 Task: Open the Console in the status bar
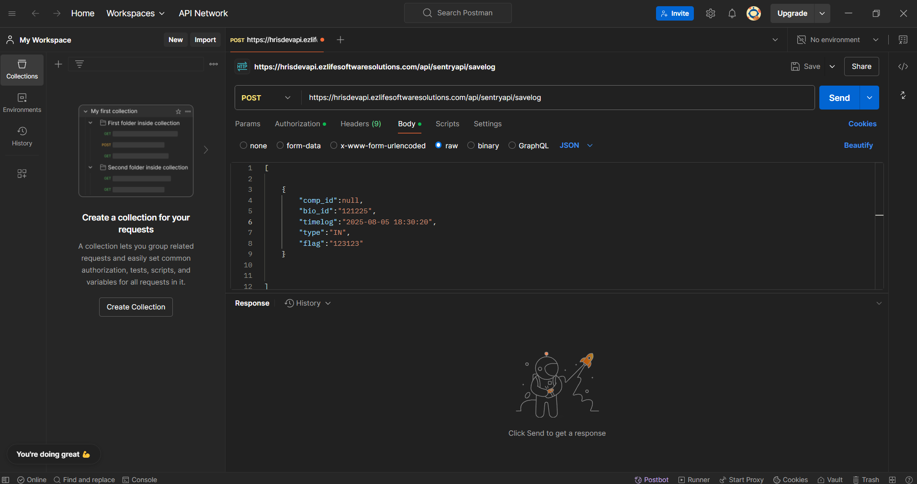click(x=140, y=480)
